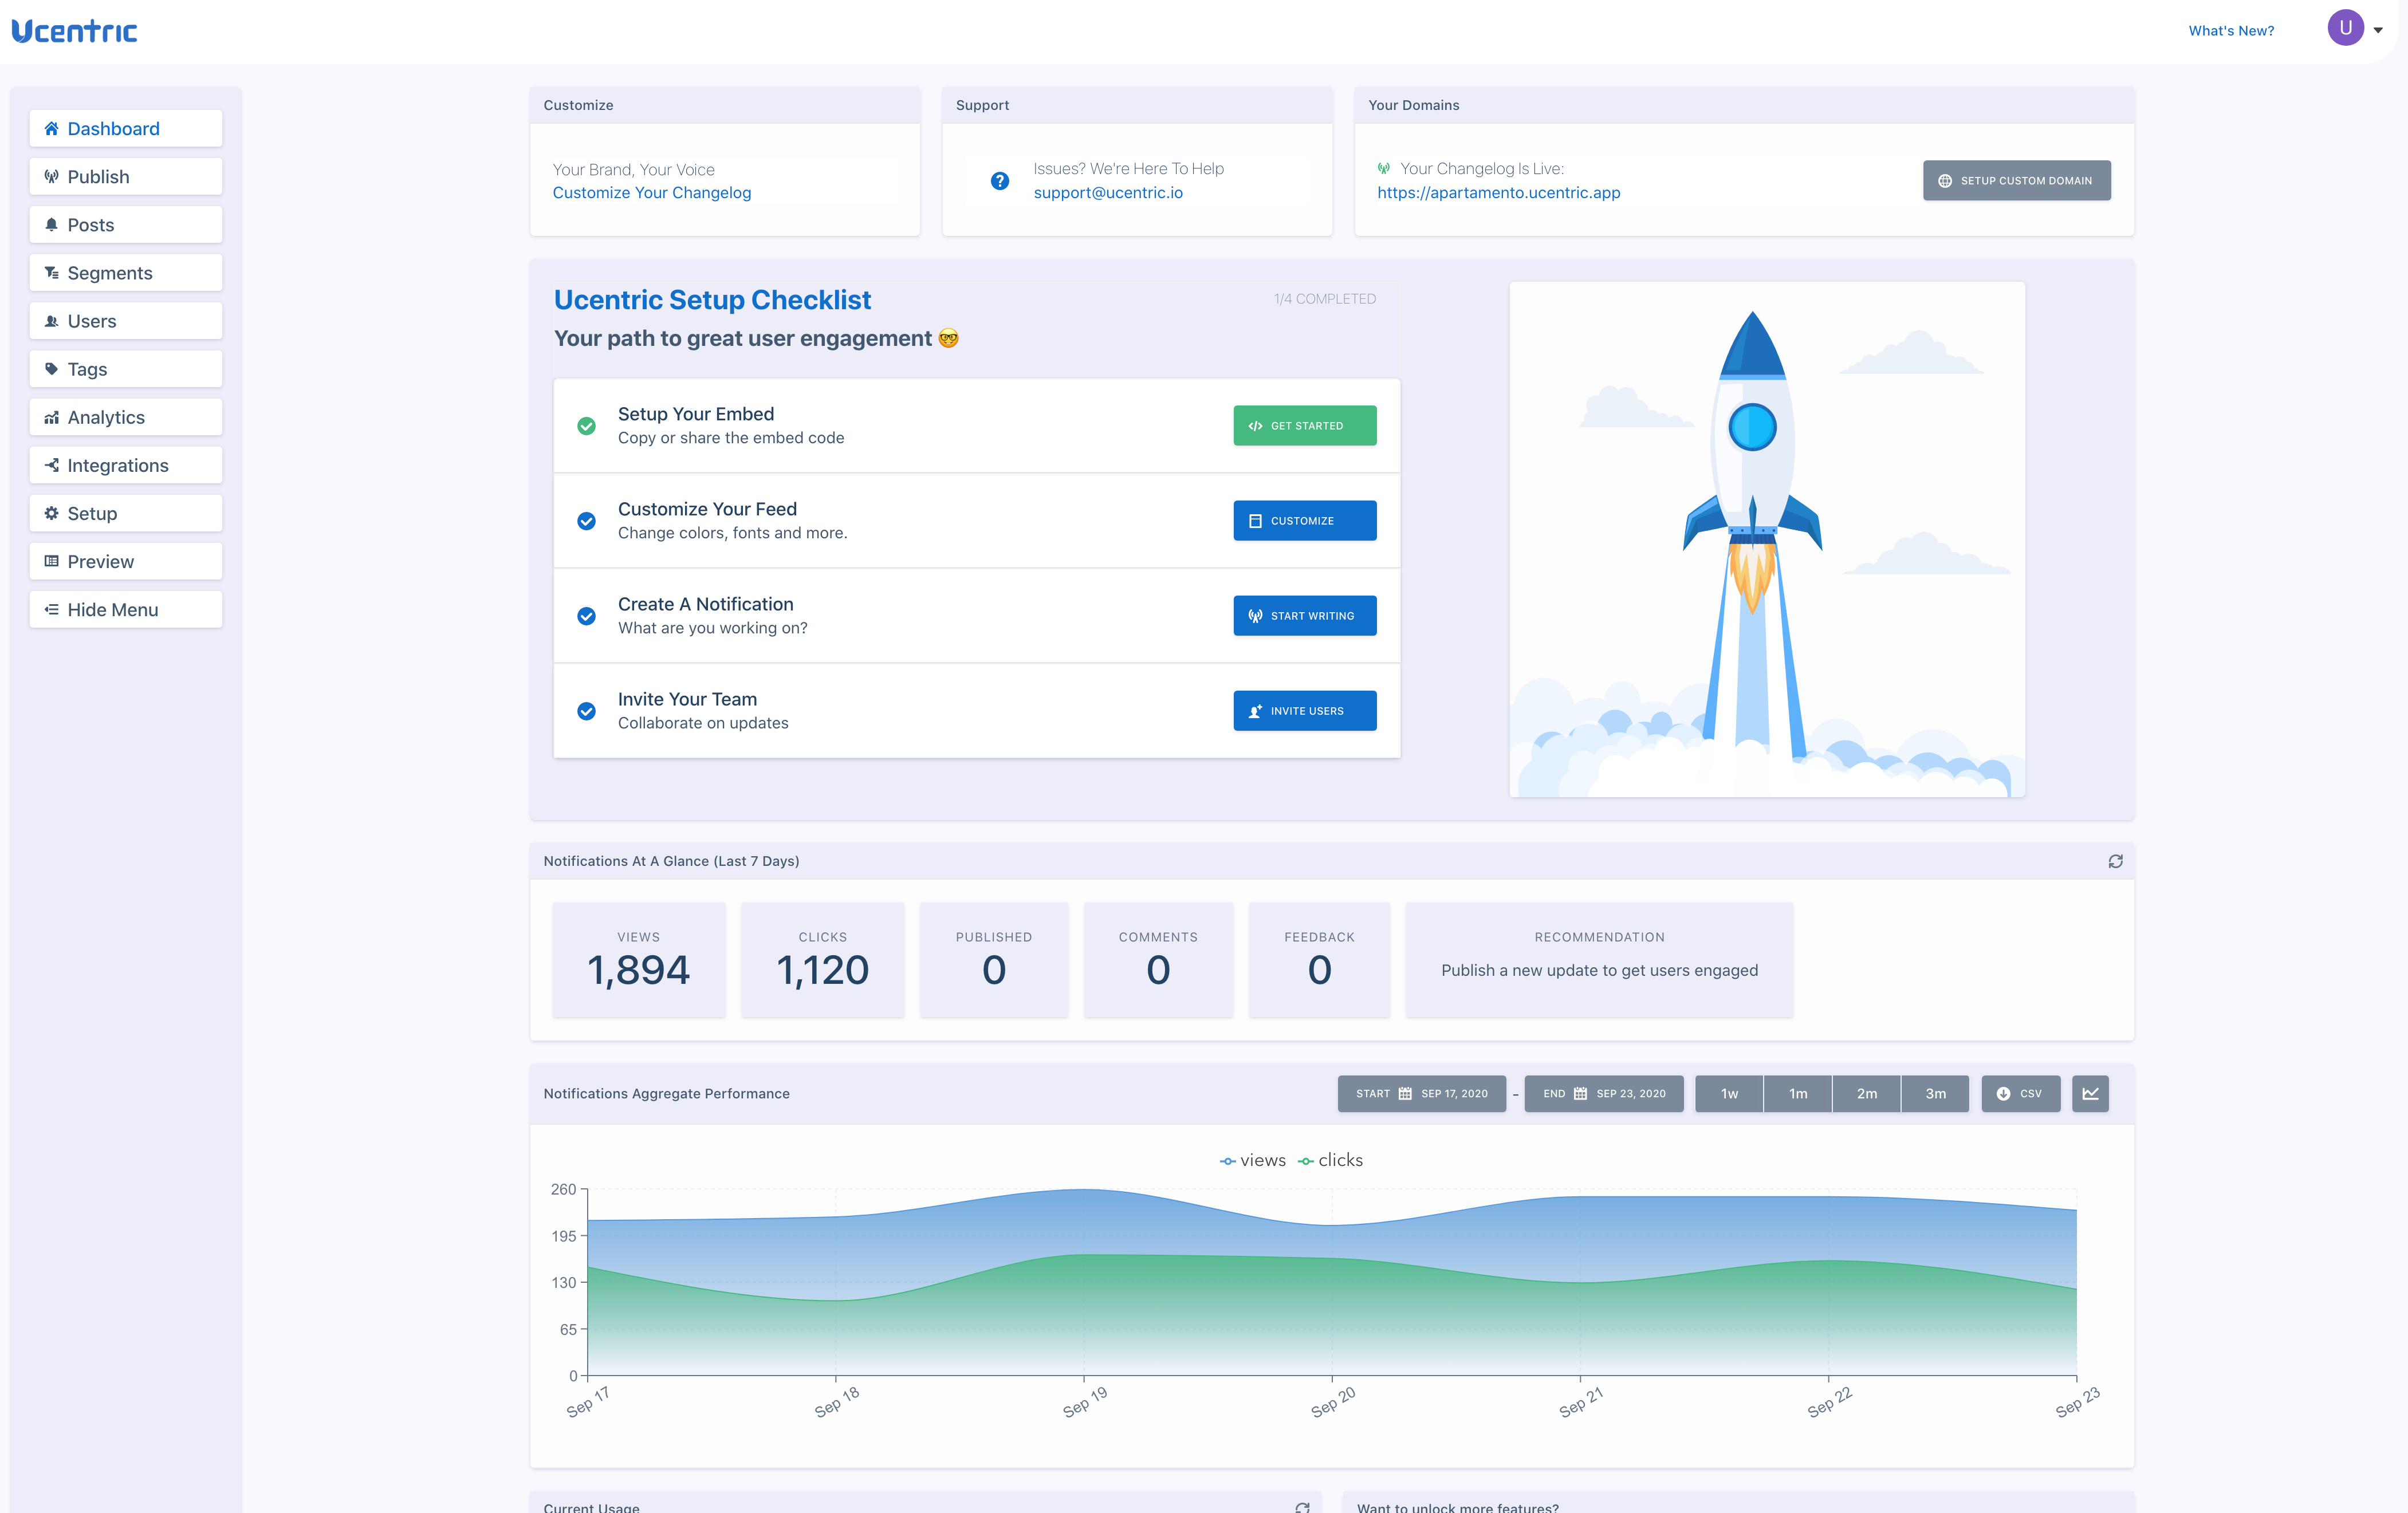Toggle the Customize Your Feed check circle
This screenshot has height=1513, width=2408.
(x=587, y=521)
